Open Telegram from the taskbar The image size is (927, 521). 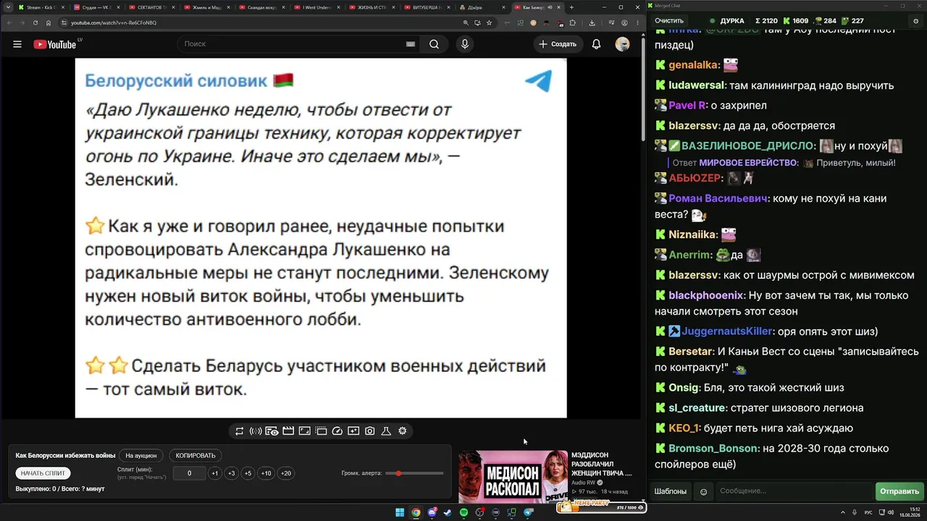point(528,512)
